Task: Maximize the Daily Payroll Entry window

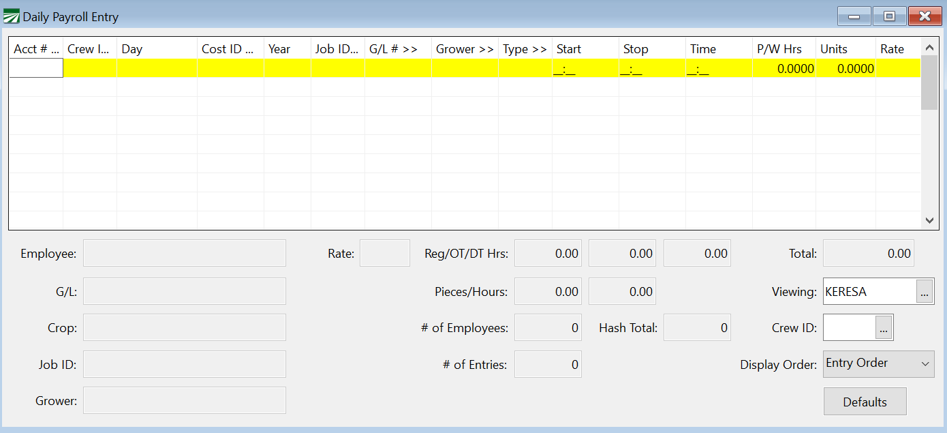Action: (x=889, y=16)
